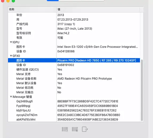This screenshot has height=138, width=153.
Task: Collapse the GFX0 tree section
Action: 11,56
